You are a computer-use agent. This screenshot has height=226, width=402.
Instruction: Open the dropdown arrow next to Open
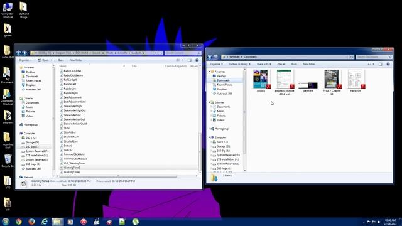(x=52, y=60)
